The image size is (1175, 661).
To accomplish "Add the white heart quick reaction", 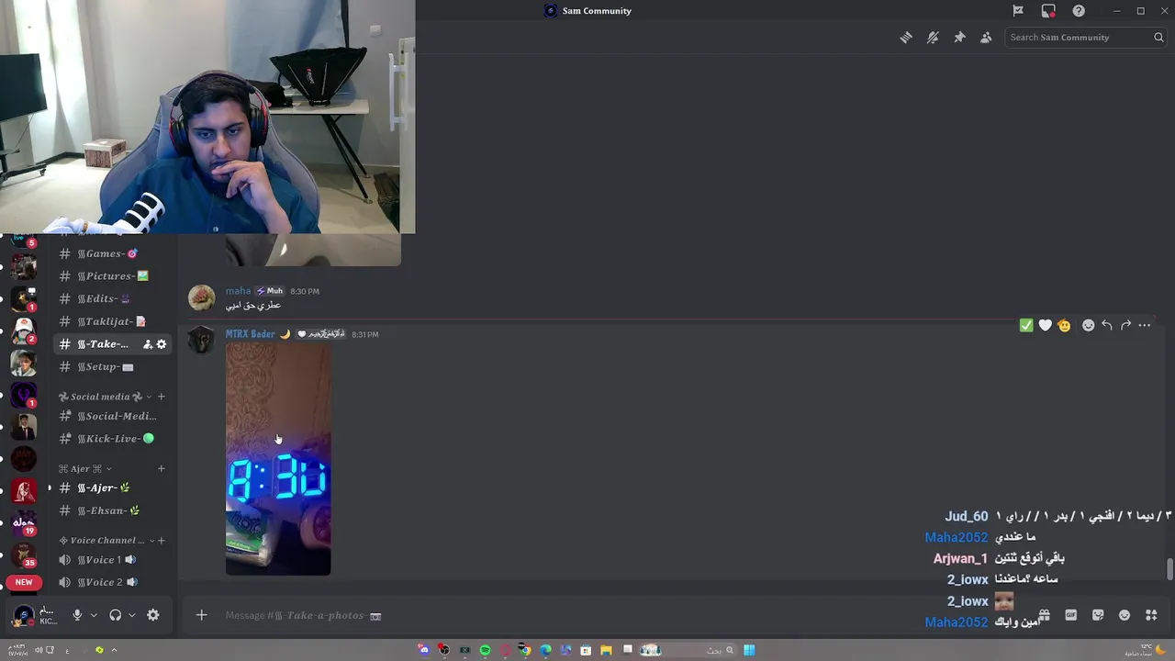I will click(1045, 325).
